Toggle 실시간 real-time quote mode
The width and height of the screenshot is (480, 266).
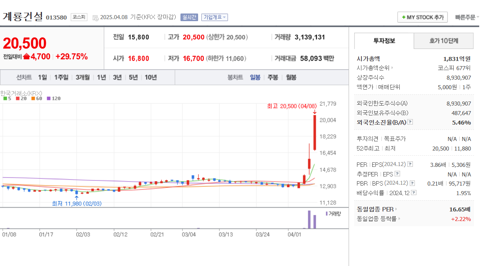coord(189,18)
